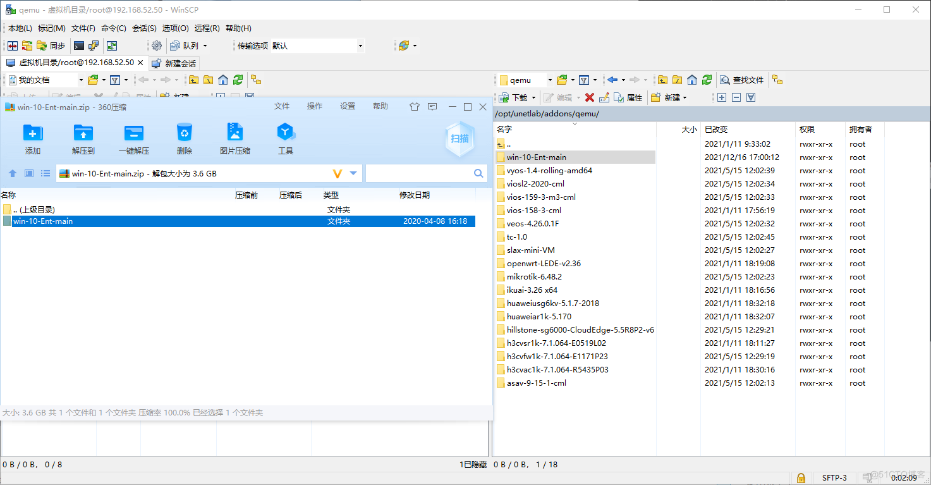Open 标记(M) menu
This screenshot has height=485, width=931.
tap(52, 28)
